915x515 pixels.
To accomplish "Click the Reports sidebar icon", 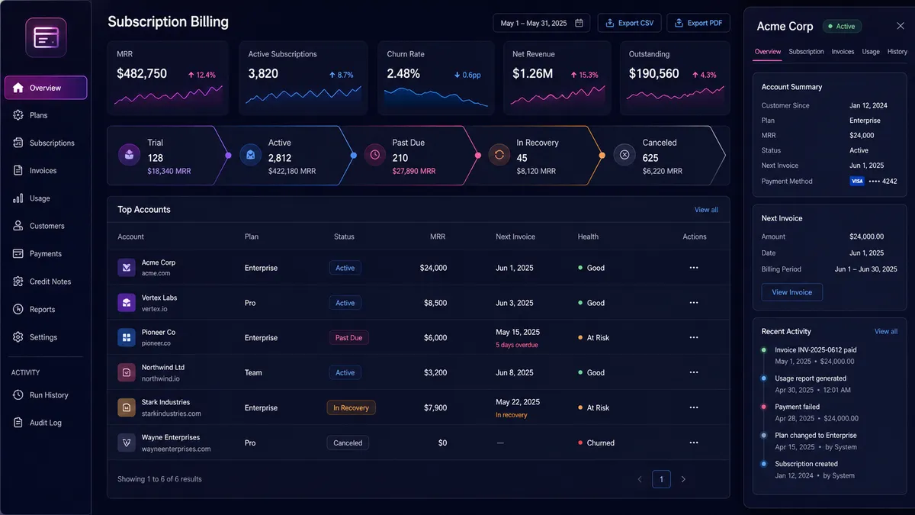I will [18, 309].
